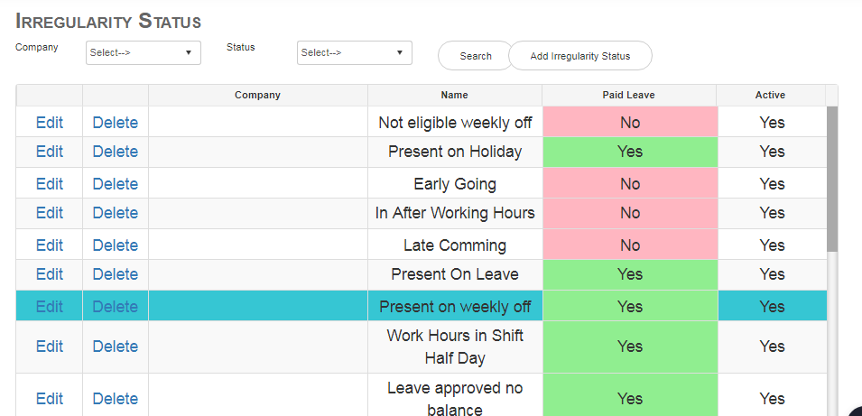Screen dimensions: 862x416
Task: Click the Search button
Action: click(x=476, y=56)
